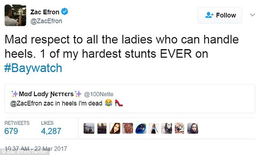The width and height of the screenshot is (260, 155).
Task: Open the quoted tweet about heels
Action: (x=130, y=99)
